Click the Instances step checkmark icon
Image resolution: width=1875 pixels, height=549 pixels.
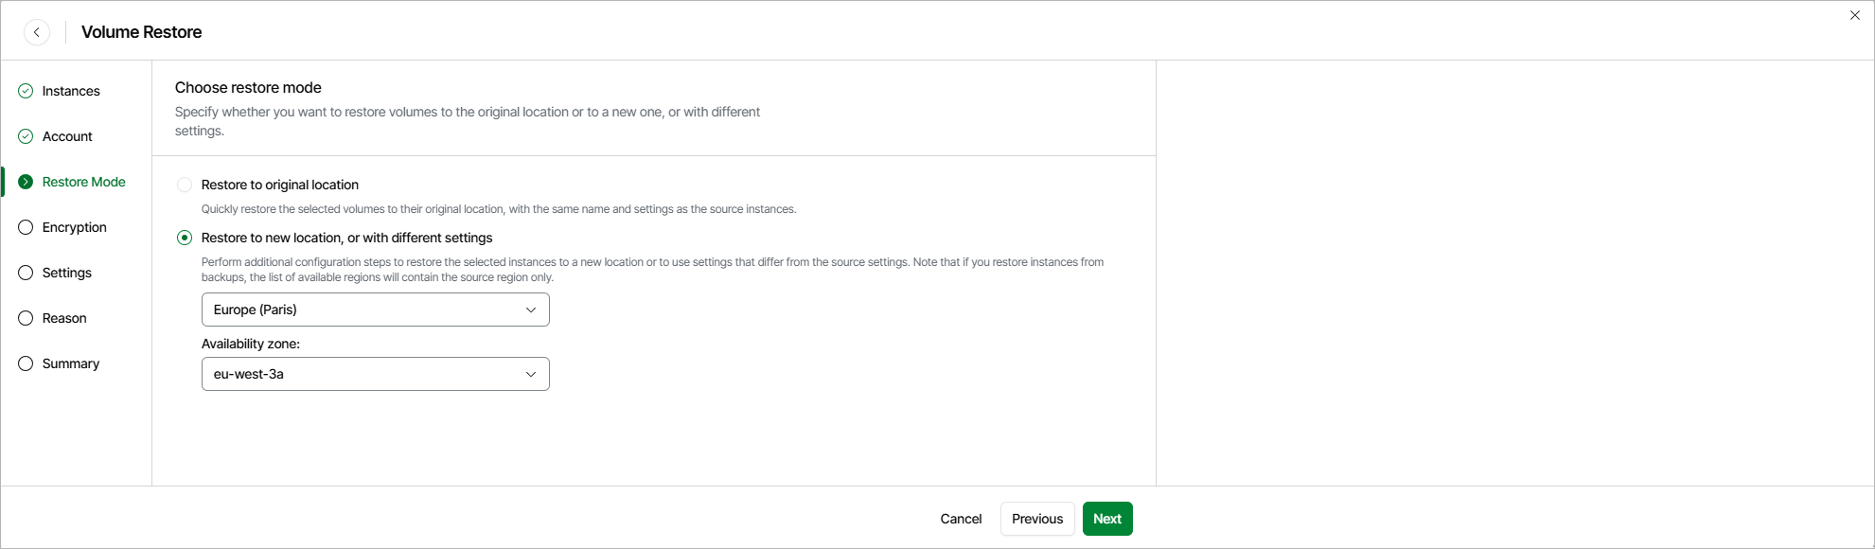click(26, 91)
